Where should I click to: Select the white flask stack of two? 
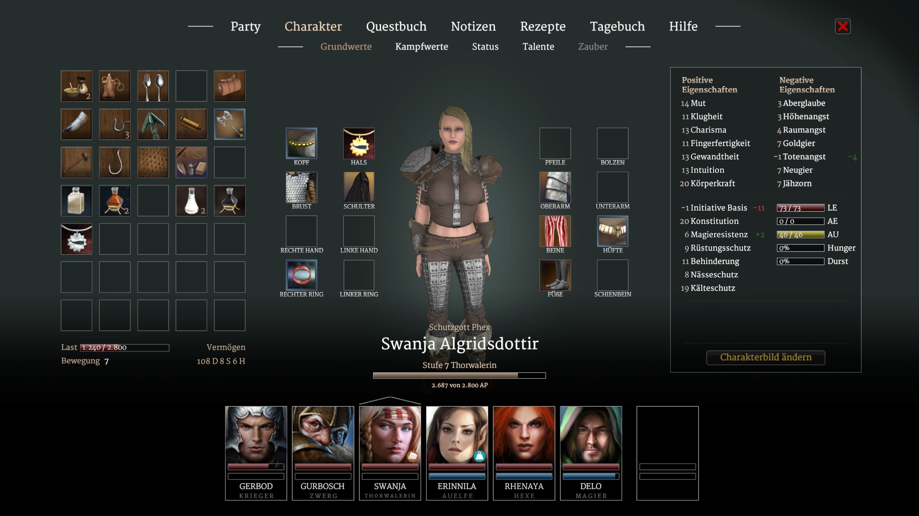coord(191,201)
